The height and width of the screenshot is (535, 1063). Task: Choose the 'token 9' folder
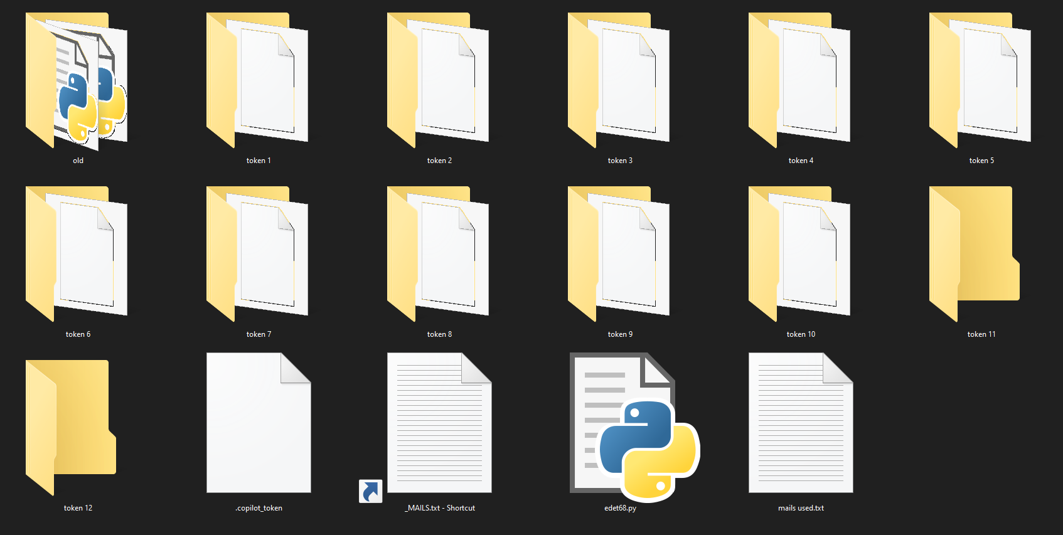click(x=619, y=254)
